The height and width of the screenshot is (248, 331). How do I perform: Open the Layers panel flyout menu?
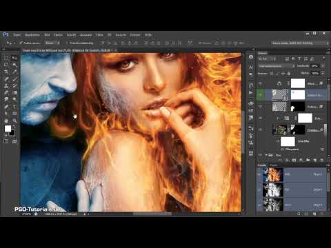(x=328, y=53)
